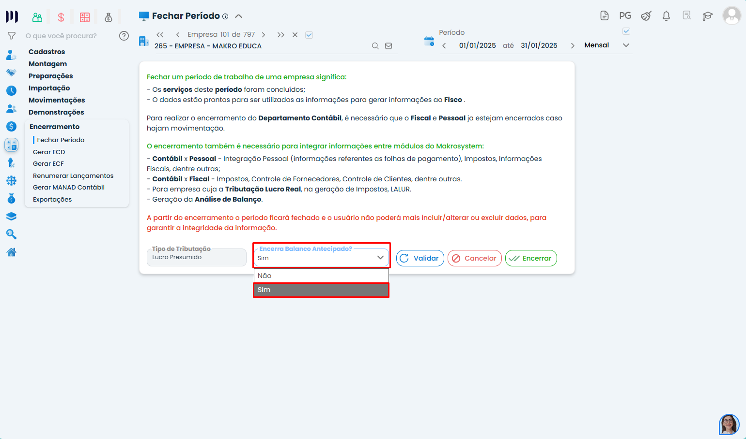Click the document icon in the top right bar
Image resolution: width=746 pixels, height=439 pixels.
(x=605, y=15)
